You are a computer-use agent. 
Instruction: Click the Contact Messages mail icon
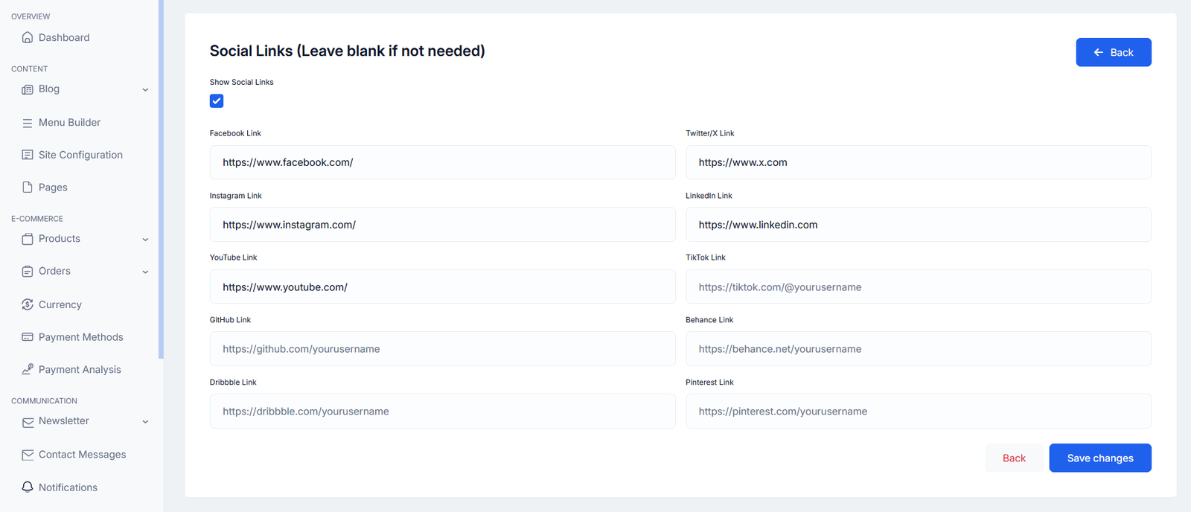click(x=28, y=455)
